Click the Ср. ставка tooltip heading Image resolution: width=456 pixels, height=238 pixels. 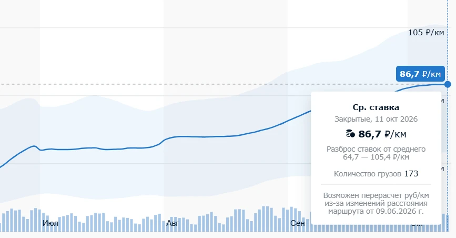[x=376, y=107]
